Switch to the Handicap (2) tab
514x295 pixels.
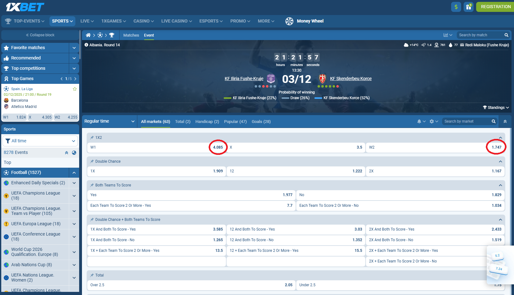[x=207, y=122]
